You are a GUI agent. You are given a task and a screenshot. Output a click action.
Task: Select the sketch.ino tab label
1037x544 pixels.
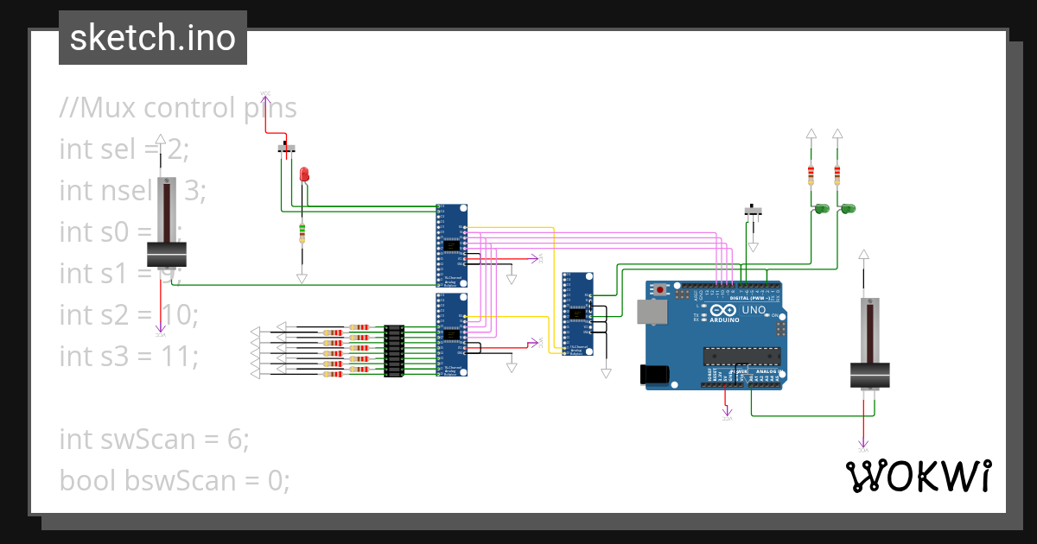[152, 37]
